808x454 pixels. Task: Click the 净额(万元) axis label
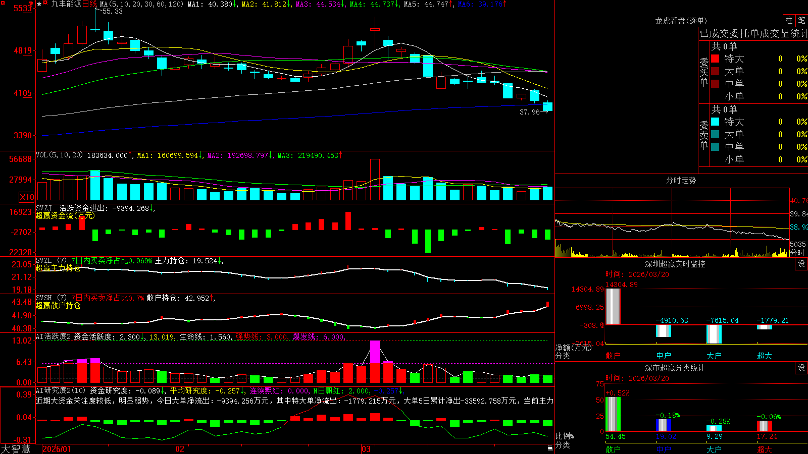coord(573,348)
